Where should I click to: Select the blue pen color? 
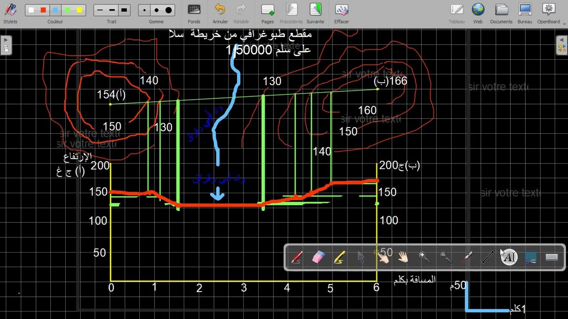coord(55,10)
